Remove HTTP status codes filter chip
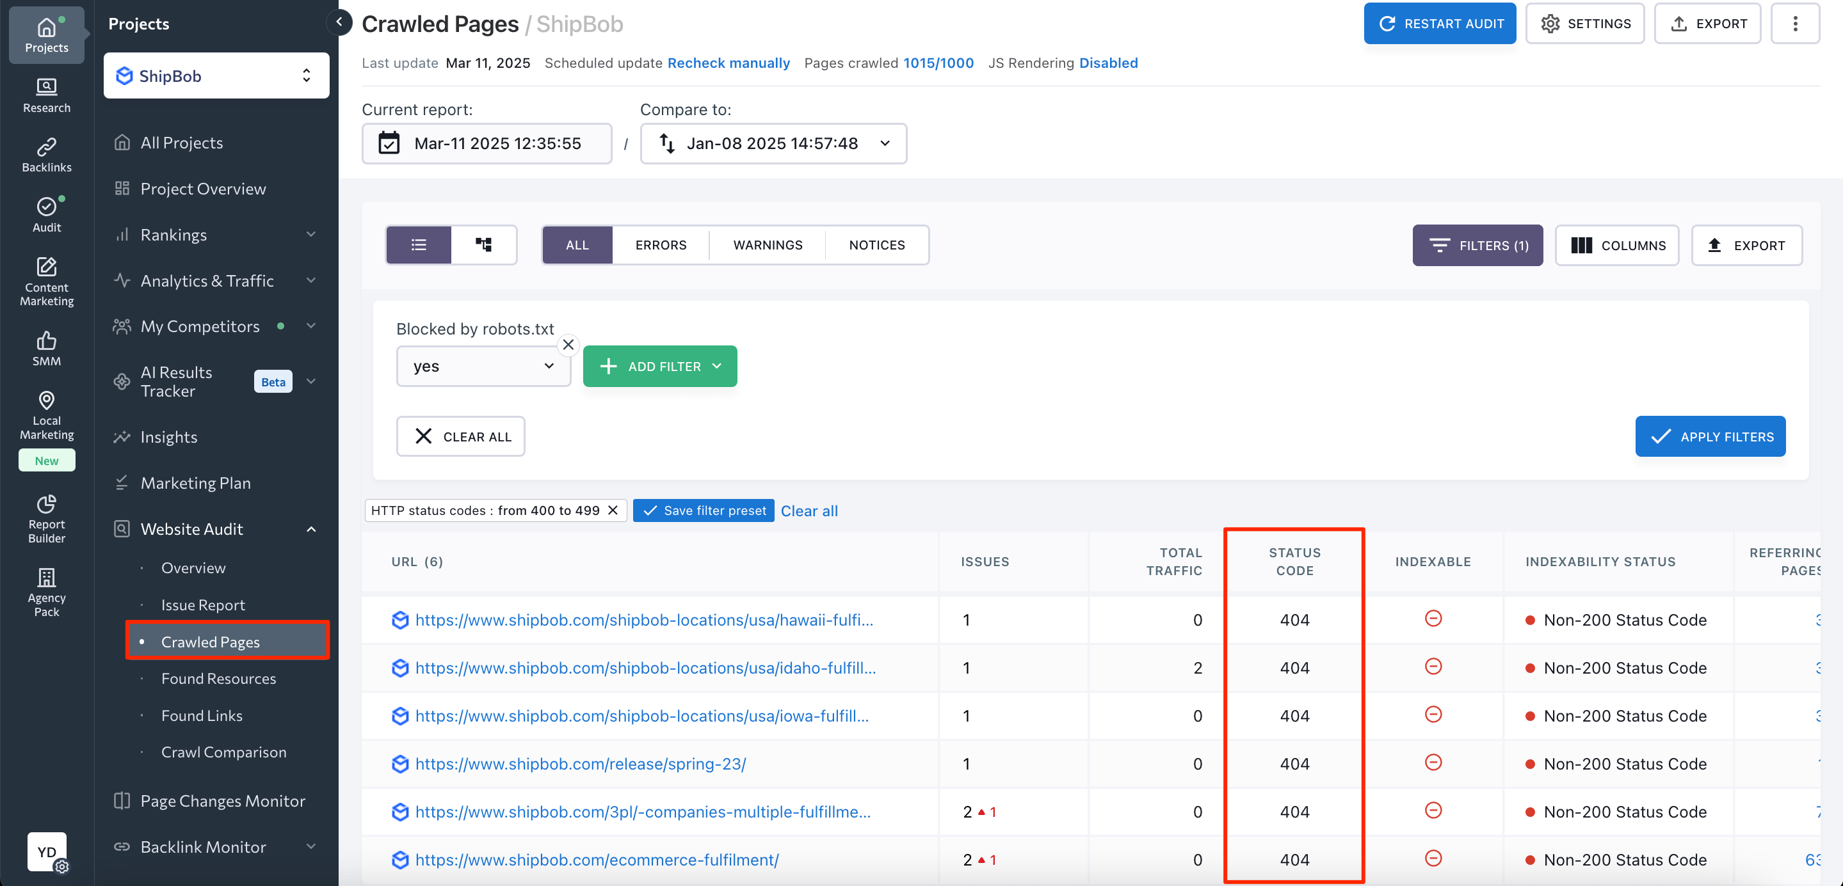This screenshot has width=1843, height=886. click(613, 510)
